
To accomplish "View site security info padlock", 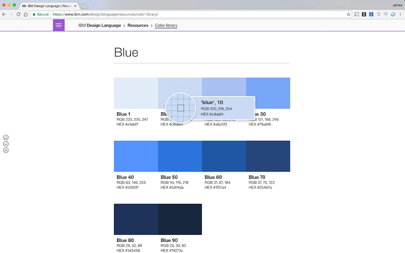I will point(34,15).
